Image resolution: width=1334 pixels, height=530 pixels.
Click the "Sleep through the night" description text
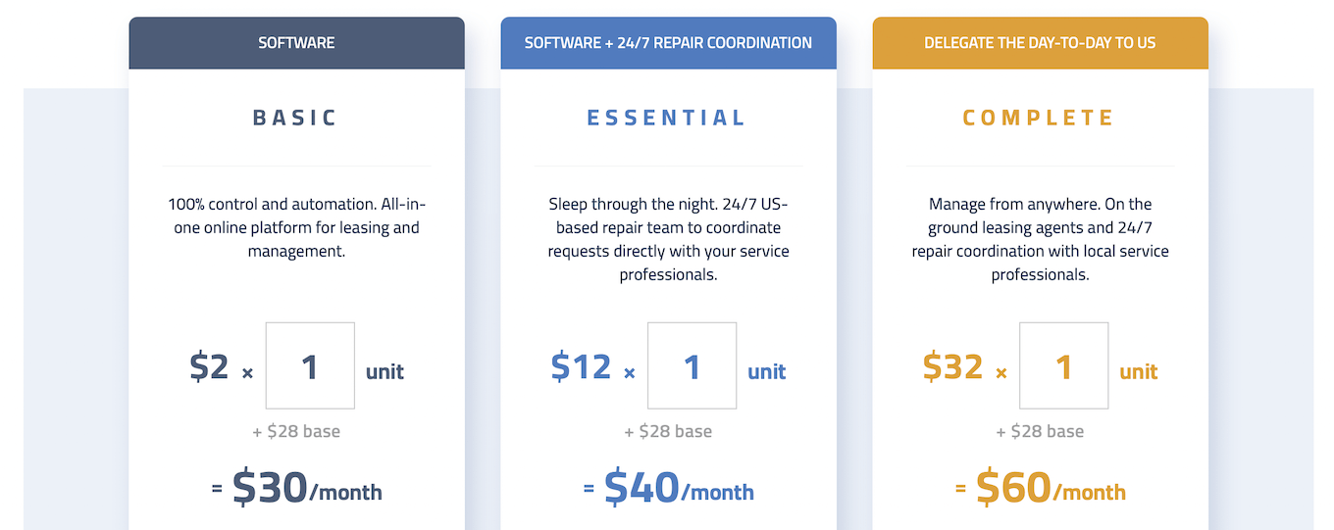pos(668,240)
